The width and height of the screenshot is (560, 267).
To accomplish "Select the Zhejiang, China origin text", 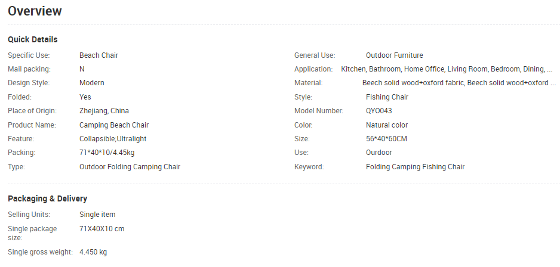I will click(x=104, y=111).
